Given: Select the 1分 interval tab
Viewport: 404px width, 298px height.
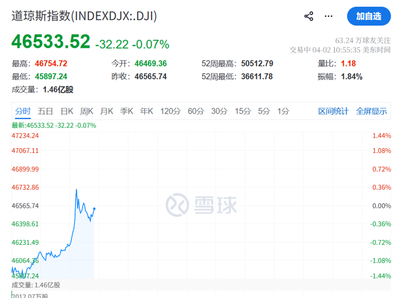Looking at the screenshot, I should coord(283,111).
